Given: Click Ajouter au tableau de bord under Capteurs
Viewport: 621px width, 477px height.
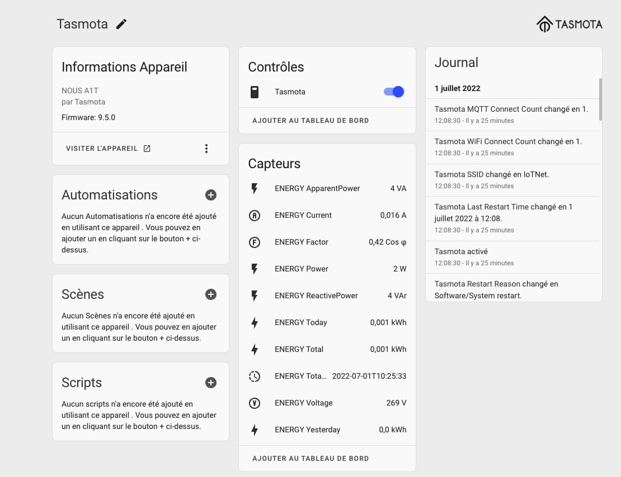Looking at the screenshot, I should [310, 459].
